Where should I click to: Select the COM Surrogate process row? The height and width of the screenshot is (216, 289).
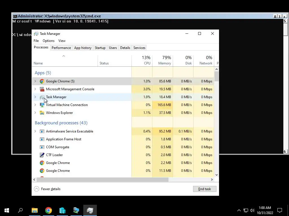123,147
